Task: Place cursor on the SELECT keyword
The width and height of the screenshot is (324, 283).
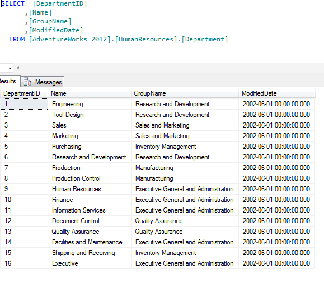Action: [x=13, y=3]
